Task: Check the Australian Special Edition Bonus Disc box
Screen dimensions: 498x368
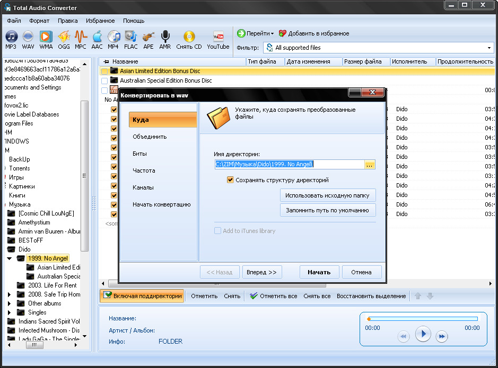Action: (104, 80)
